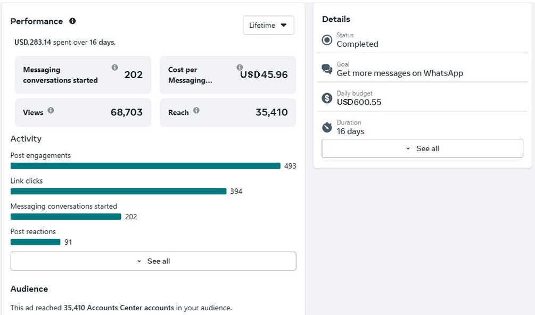Click info icon on Messaging conversations started card
Image resolution: width=535 pixels, height=315 pixels.
[x=114, y=68]
